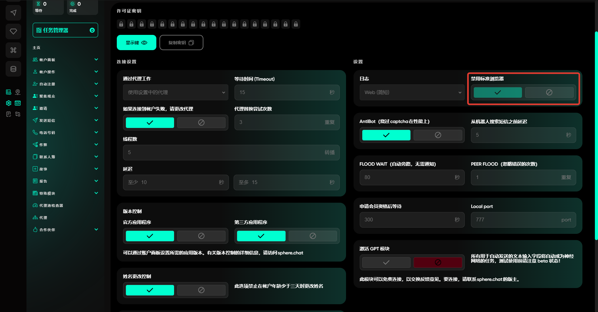Click the swap arrows icon in left rail
598x312 pixels.
coord(18,114)
